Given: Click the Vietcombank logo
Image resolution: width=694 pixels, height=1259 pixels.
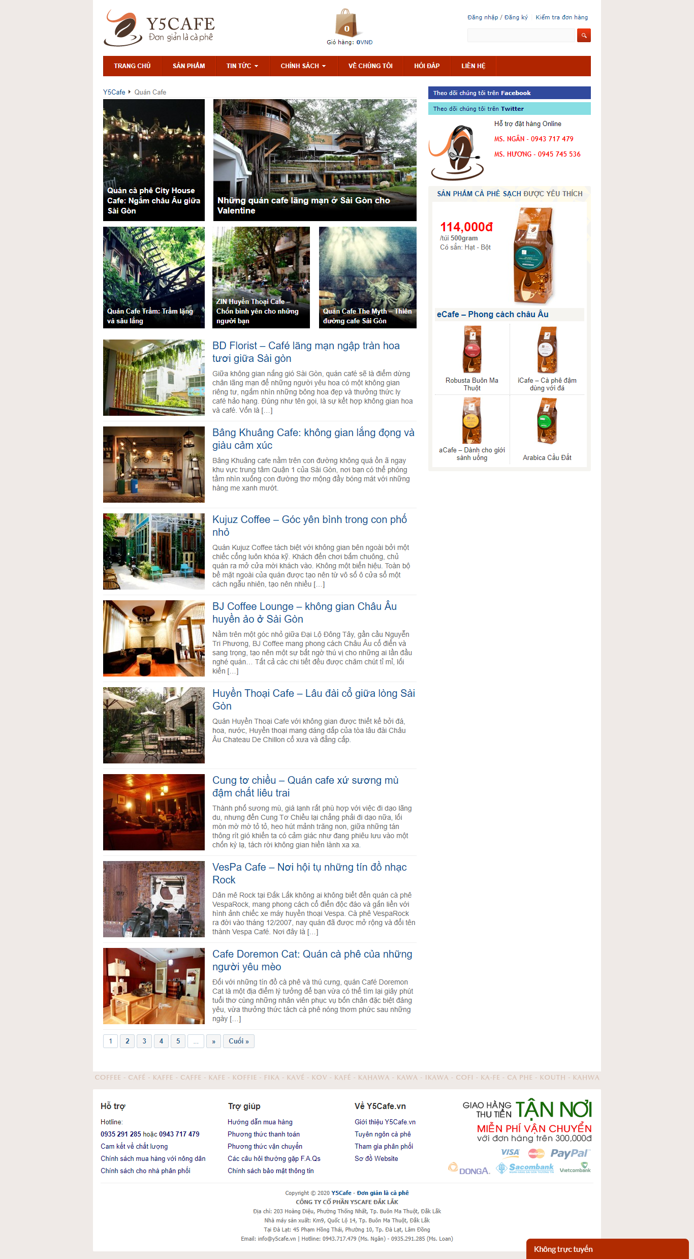Looking at the screenshot, I should click(x=575, y=1168).
